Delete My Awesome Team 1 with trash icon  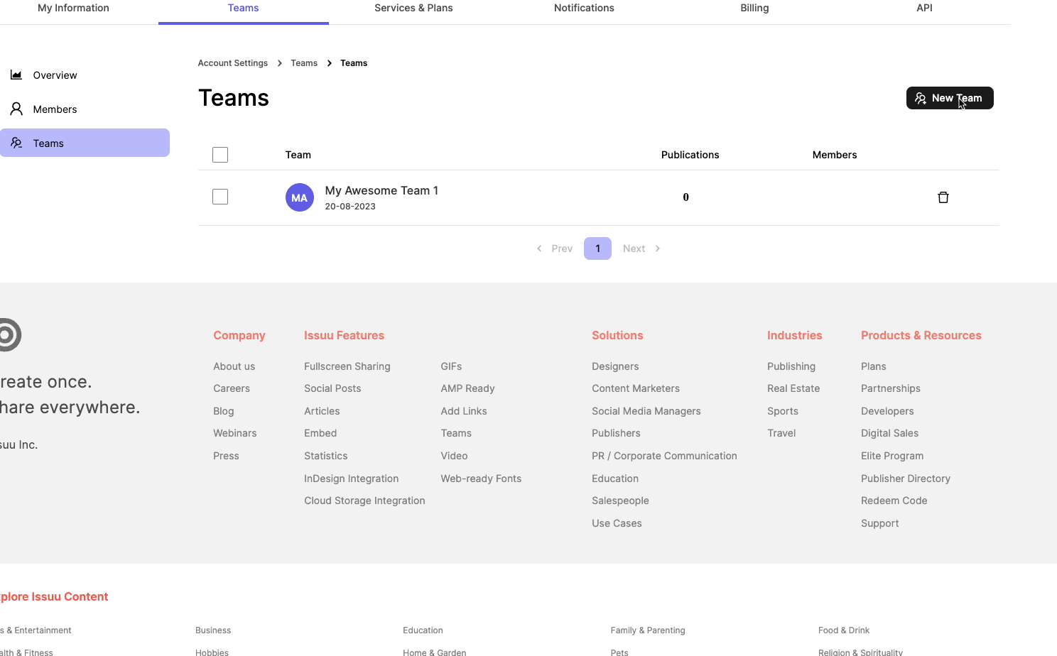(943, 197)
